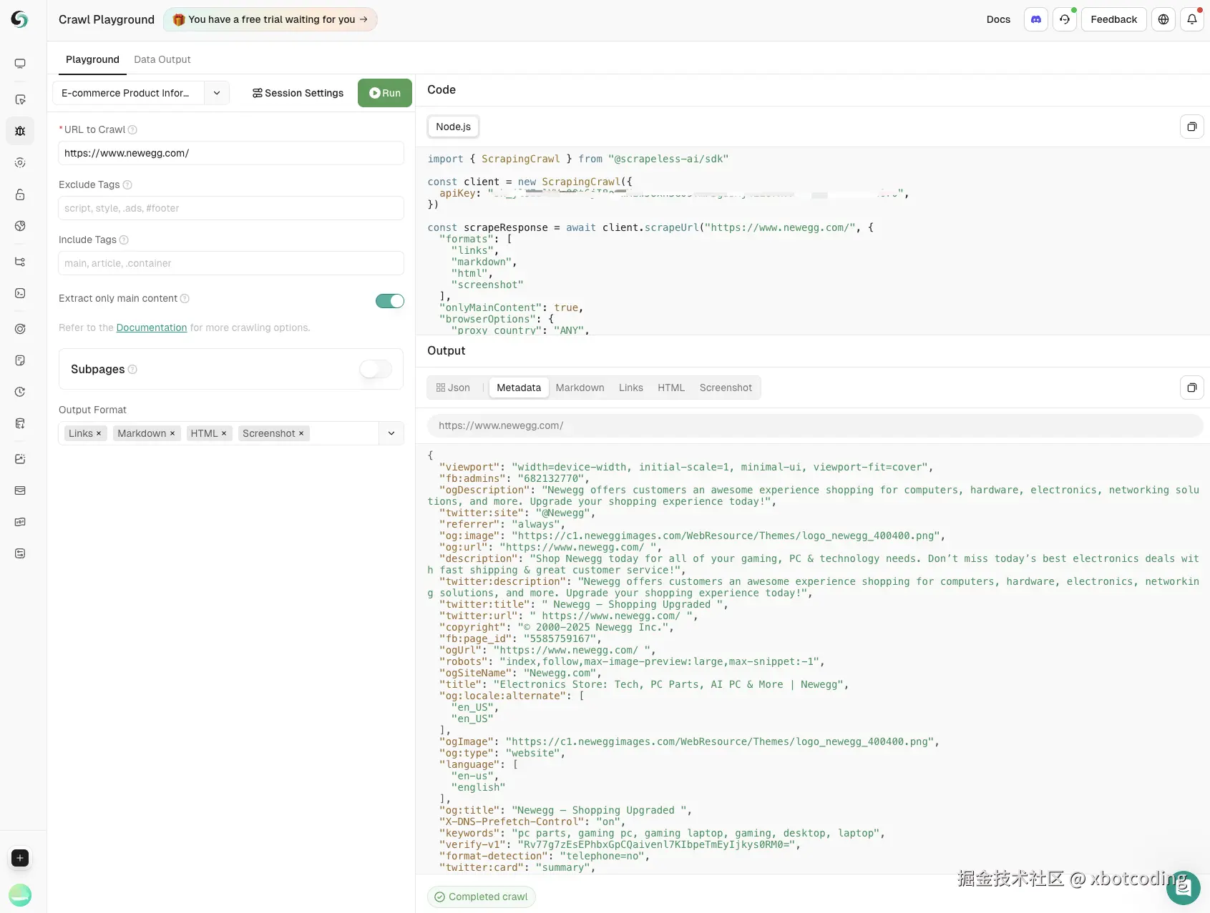Toggle Extract only main content switch

390,301
